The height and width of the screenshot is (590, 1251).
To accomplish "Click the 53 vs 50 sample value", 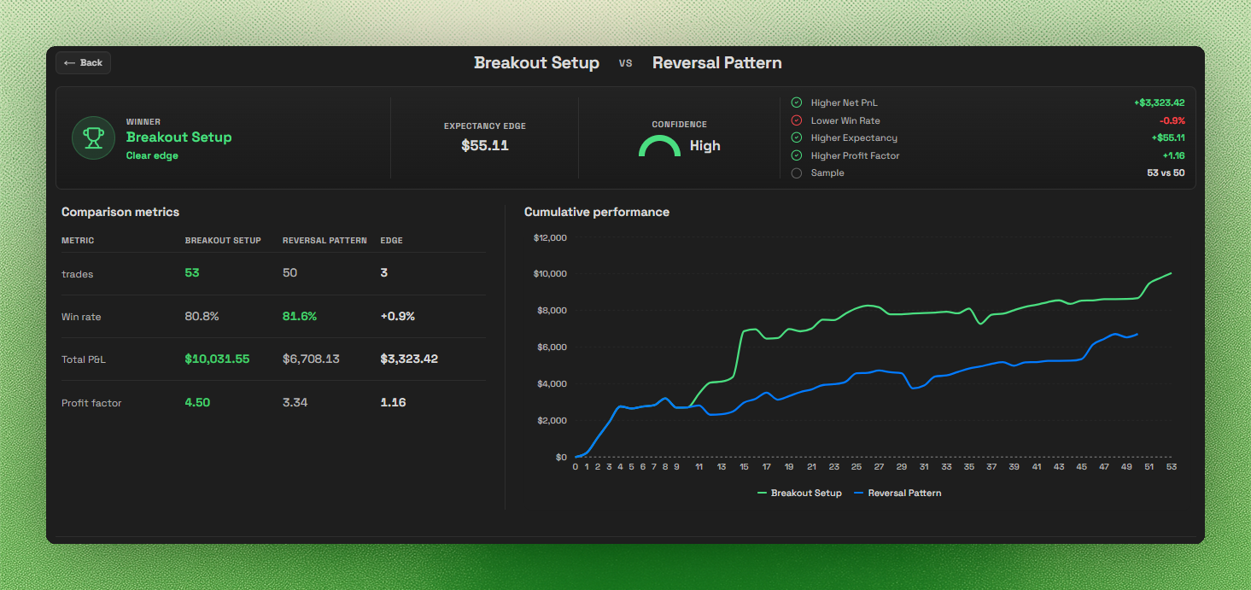I will [1166, 172].
